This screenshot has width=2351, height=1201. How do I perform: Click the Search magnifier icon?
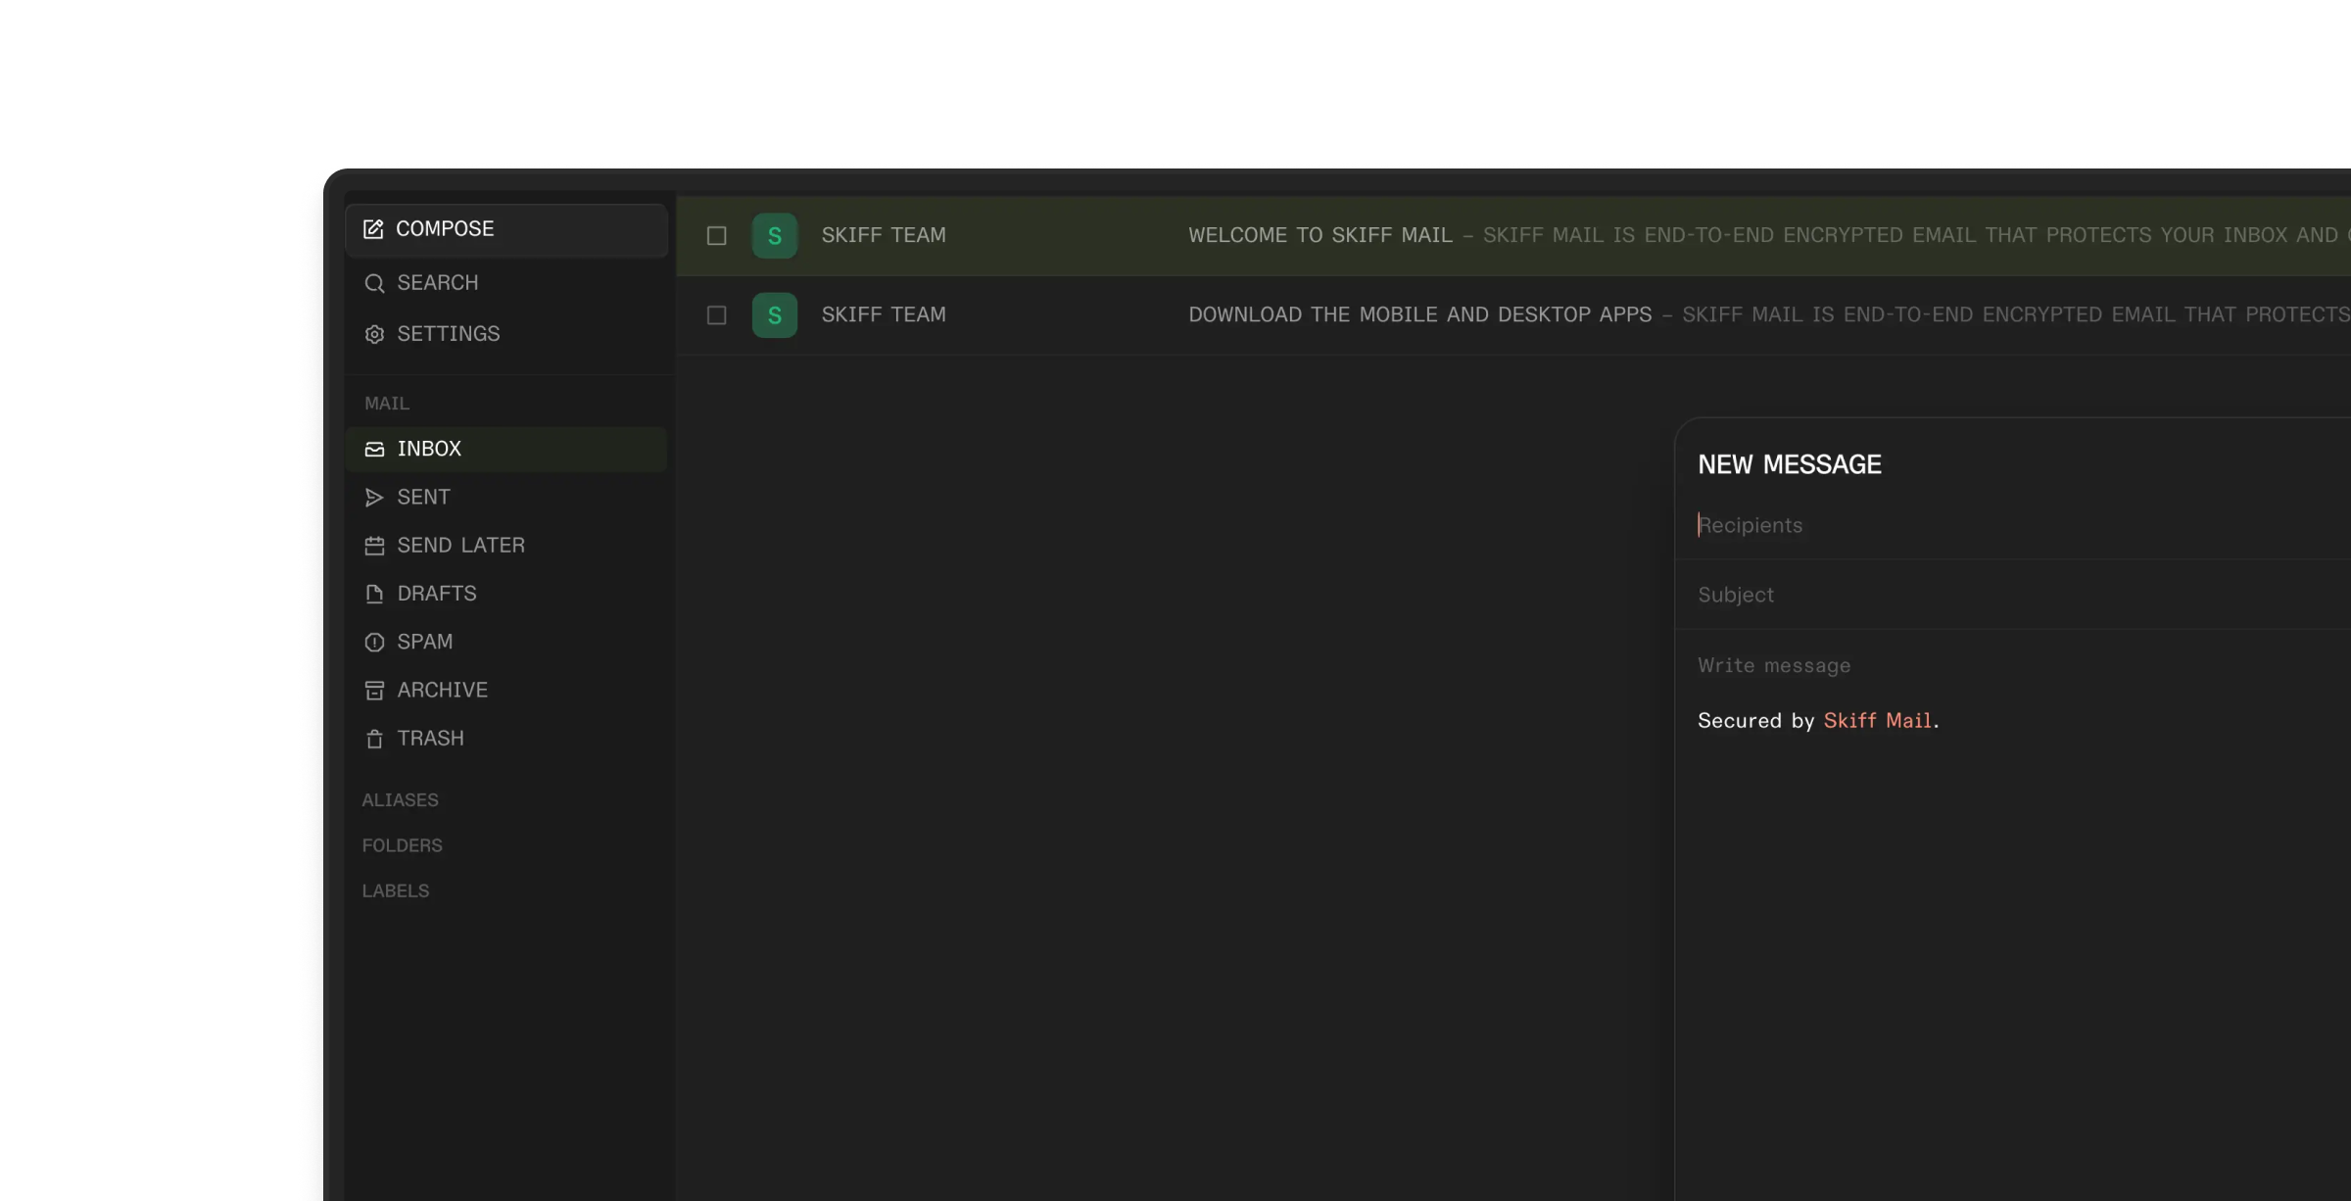pos(374,283)
